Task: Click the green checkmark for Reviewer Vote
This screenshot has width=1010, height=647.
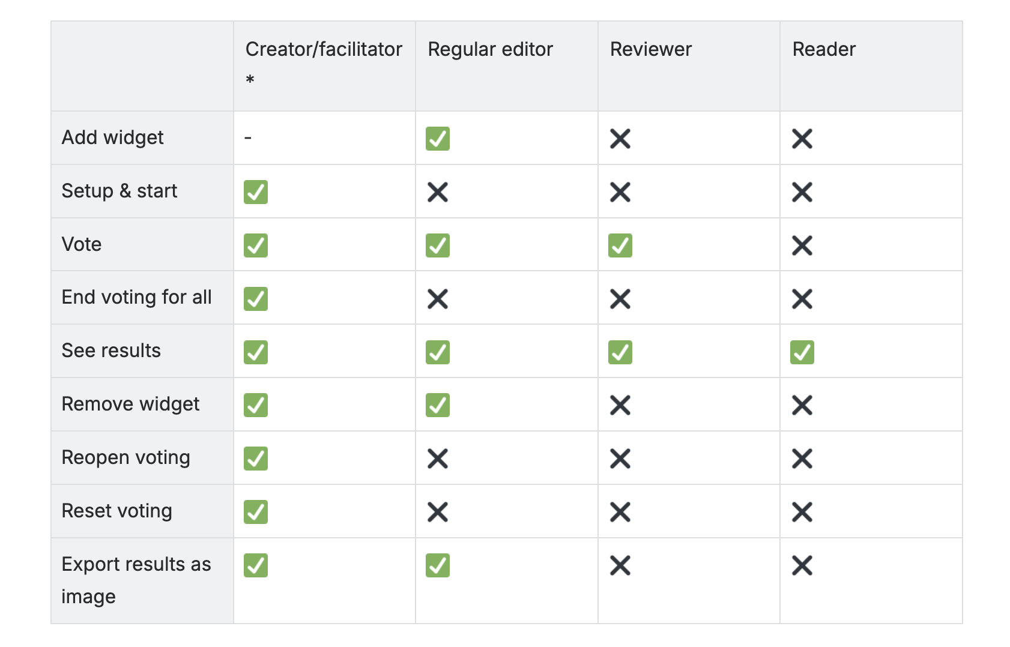Action: (x=620, y=245)
